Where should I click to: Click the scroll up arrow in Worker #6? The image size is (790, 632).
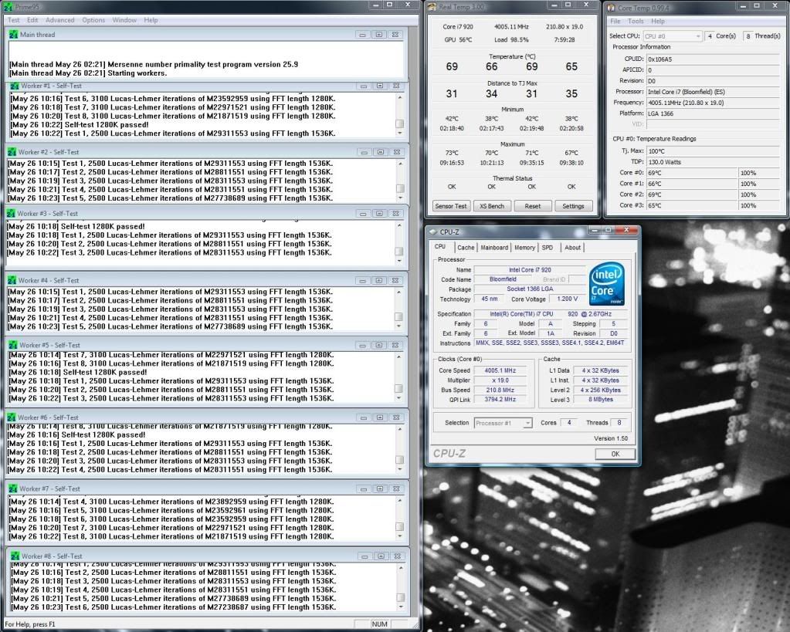coord(400,428)
